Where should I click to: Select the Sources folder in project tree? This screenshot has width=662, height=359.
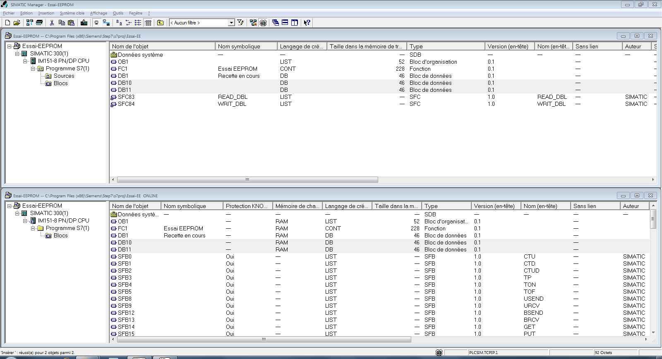pyautogui.click(x=64, y=76)
